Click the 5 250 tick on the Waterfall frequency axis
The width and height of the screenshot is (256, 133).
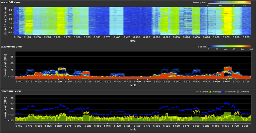click(x=57, y=37)
